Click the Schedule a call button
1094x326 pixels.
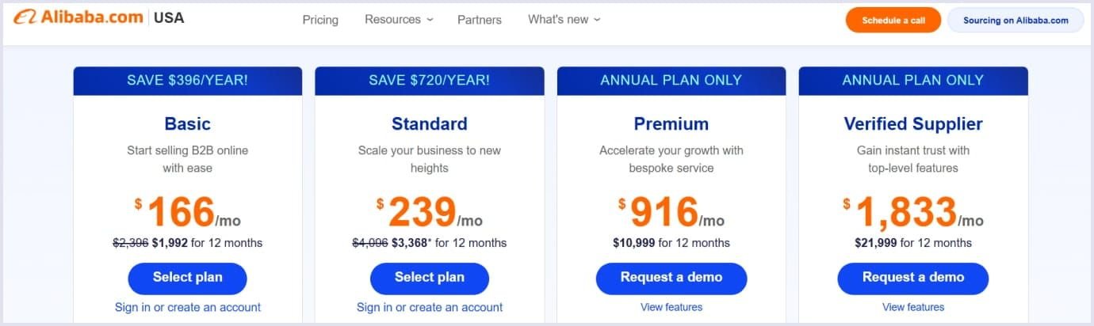893,21
